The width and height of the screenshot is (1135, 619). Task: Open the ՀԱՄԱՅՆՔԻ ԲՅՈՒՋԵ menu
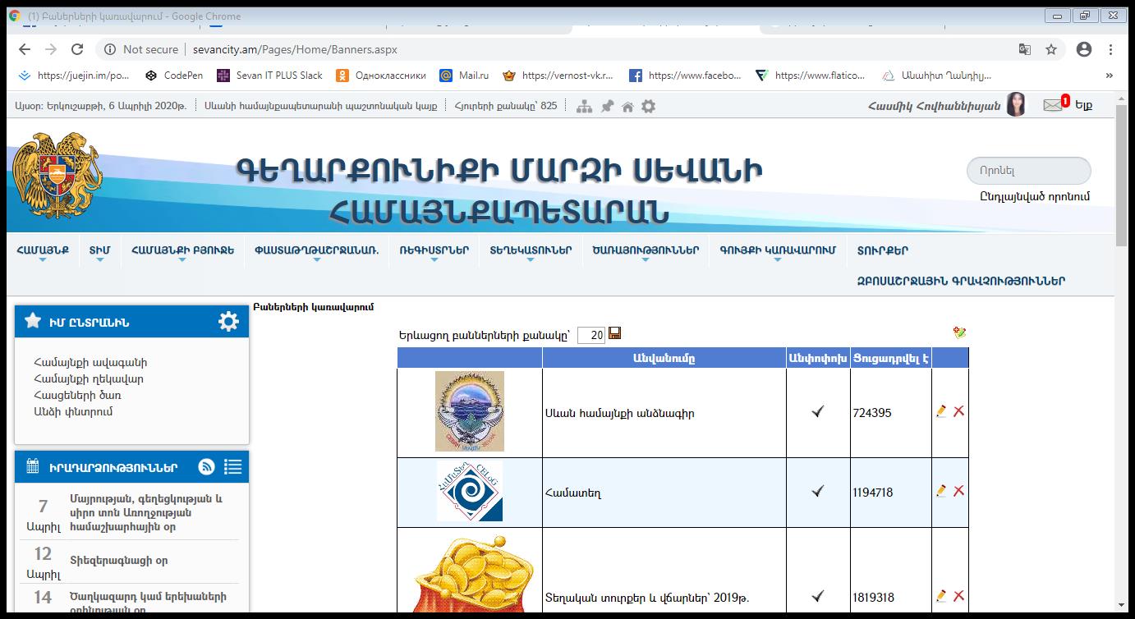182,250
